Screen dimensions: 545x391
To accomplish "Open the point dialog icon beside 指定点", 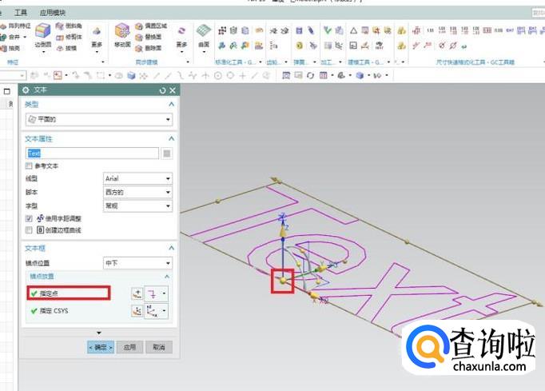I will pyautogui.click(x=137, y=293).
